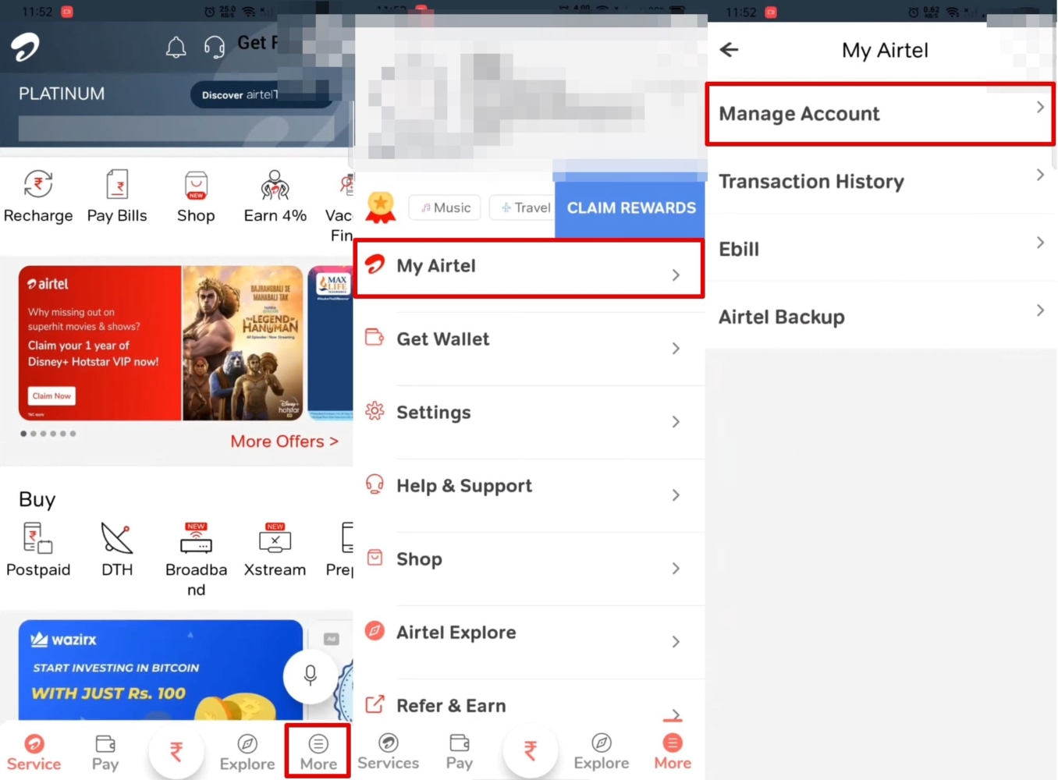1058x780 pixels.
Task: Expand the Transaction History entry
Action: point(1040,175)
